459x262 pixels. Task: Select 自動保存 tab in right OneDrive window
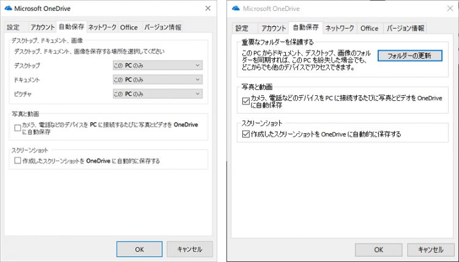(305, 27)
